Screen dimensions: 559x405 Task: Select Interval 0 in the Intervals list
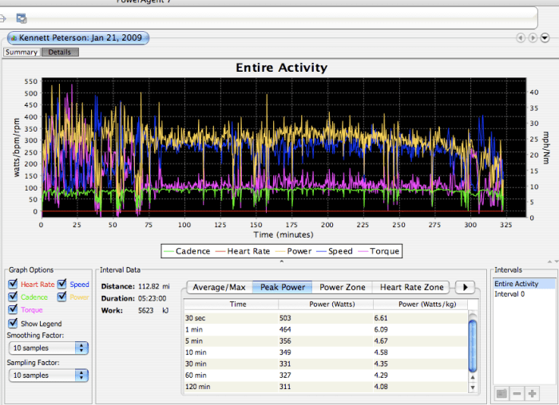(511, 294)
